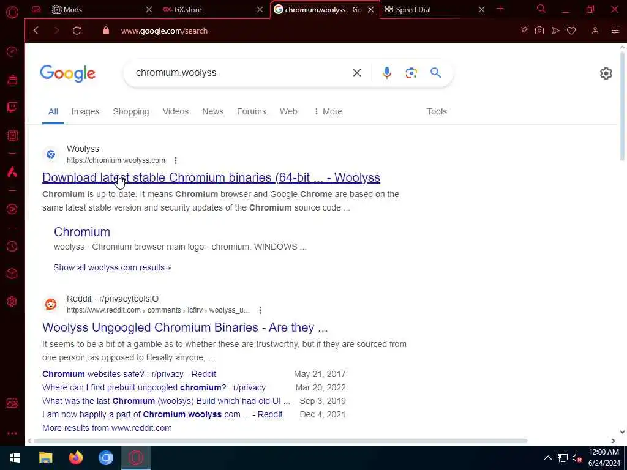This screenshot has height=470, width=627.
Task: Open Download latest stable Chromium binaries link
Action: pos(211,177)
